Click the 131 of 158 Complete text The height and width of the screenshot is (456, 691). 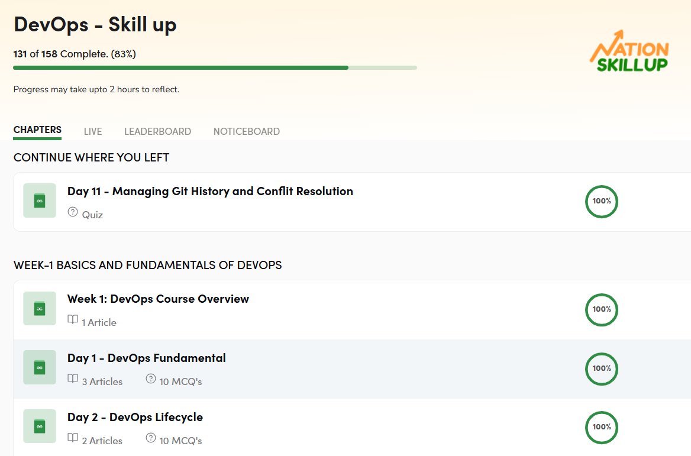75,54
